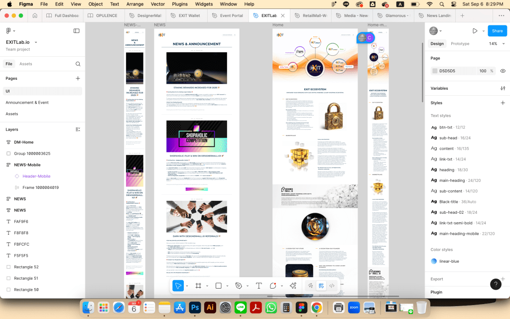The height and width of the screenshot is (319, 510).
Task: Select the Header-Mobile layer
Action: tap(36, 176)
